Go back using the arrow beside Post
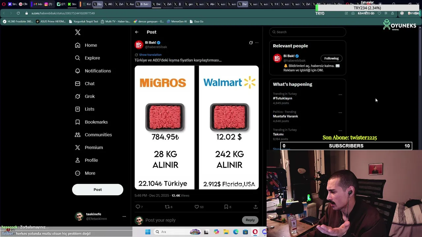Viewport: 422px width, 237px height. (137, 32)
